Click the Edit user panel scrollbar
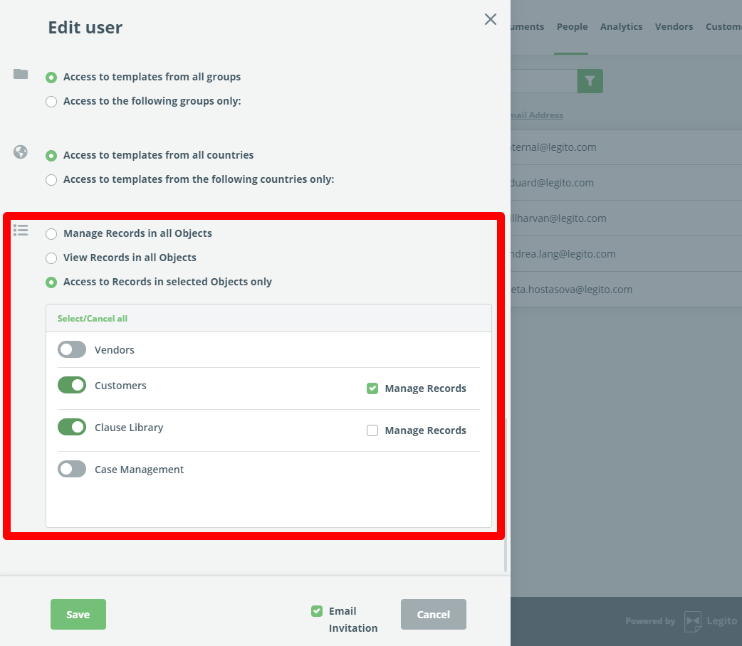 [x=506, y=494]
